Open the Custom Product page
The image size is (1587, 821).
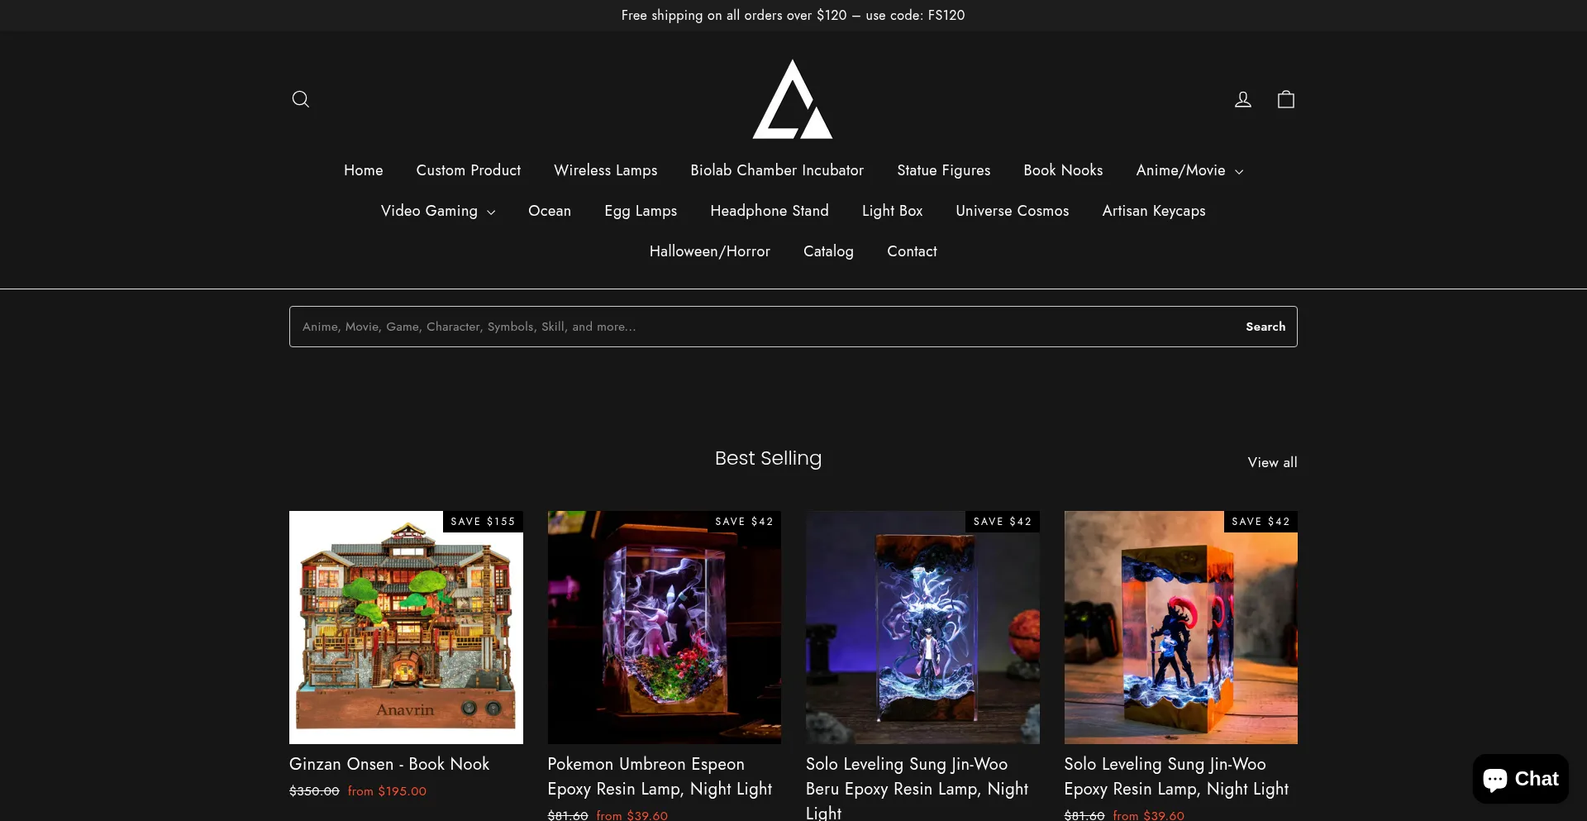coord(468,170)
